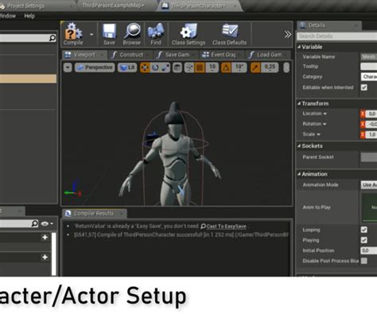Image resolution: width=377 pixels, height=314 pixels.
Task: Toggle surface snapping icon
Action: (189, 68)
